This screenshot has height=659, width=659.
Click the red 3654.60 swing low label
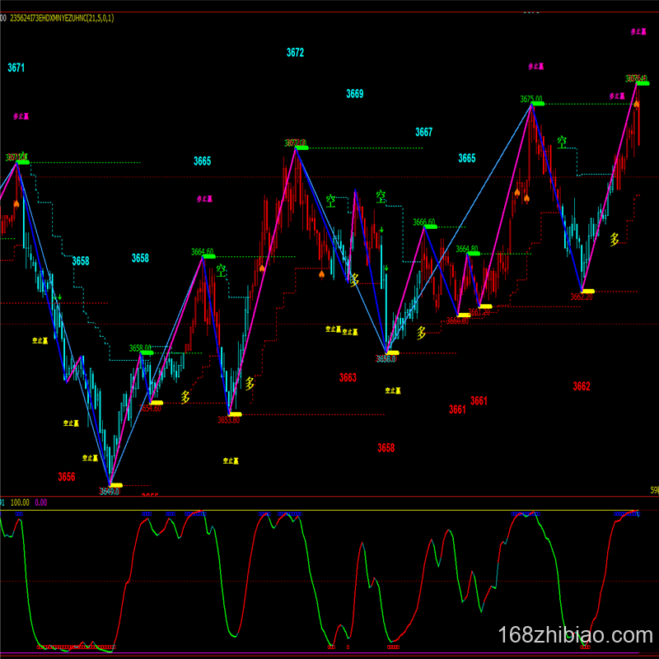point(150,409)
